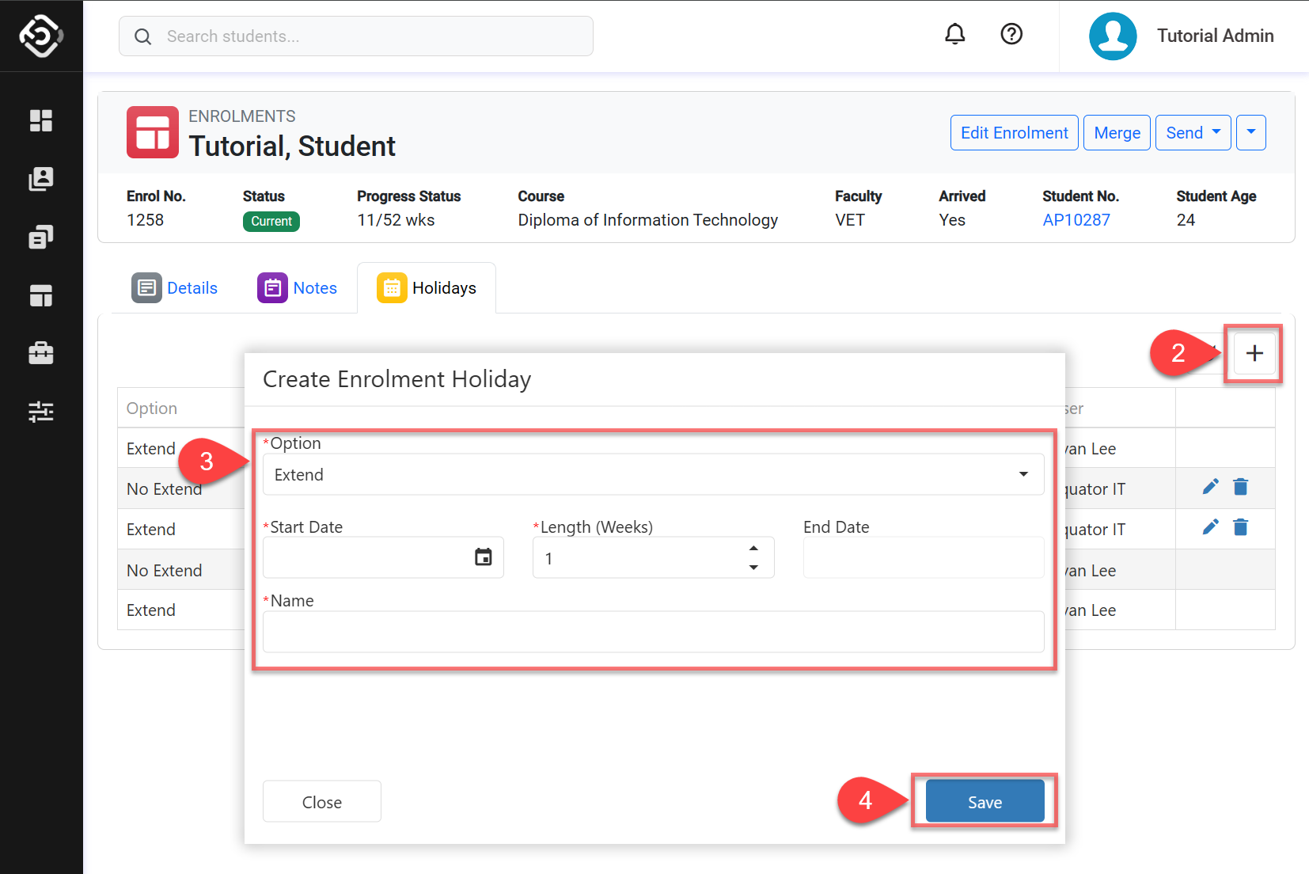Screen dimensions: 1309x874
Task: Click the red Enrolments header icon
Action: [153, 132]
